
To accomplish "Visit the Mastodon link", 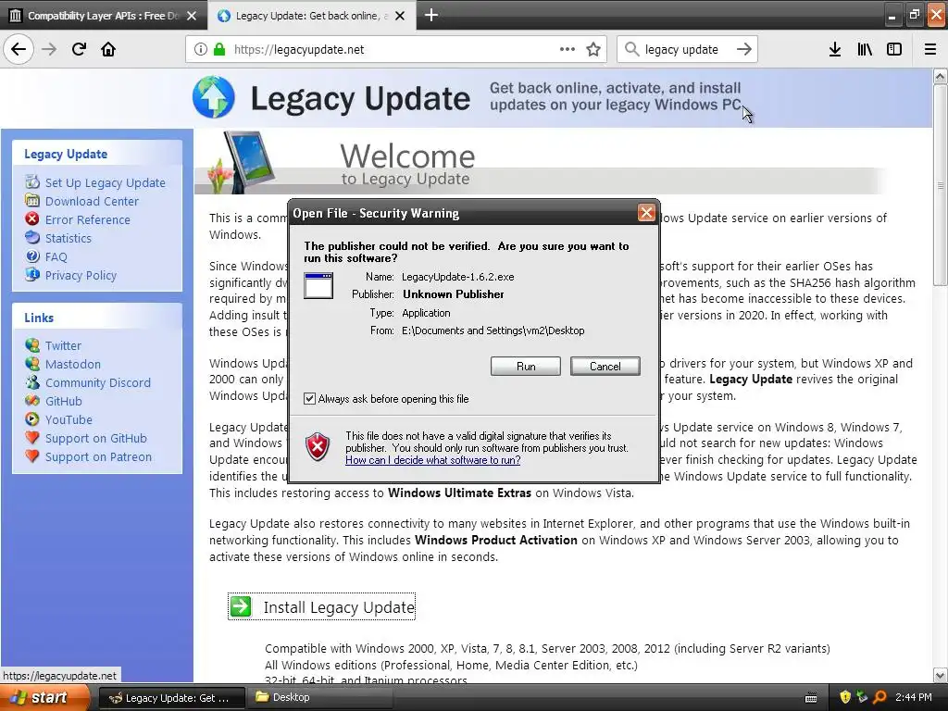I will (73, 364).
